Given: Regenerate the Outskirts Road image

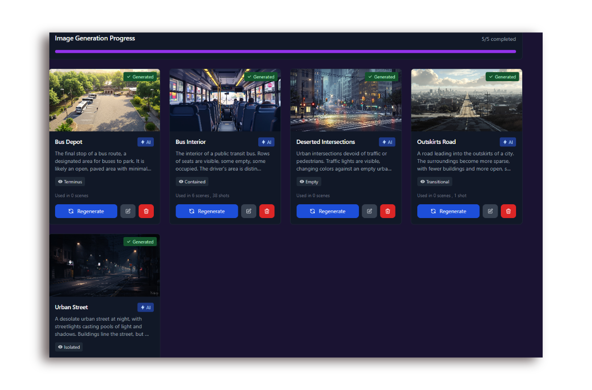Looking at the screenshot, I should 448,211.
